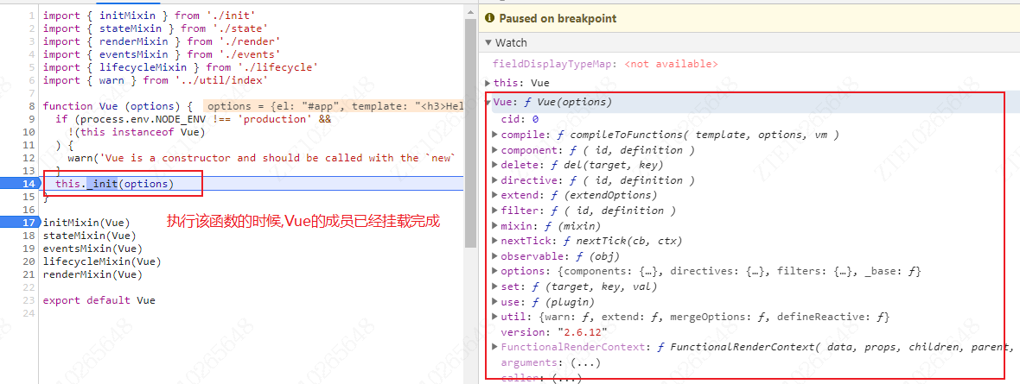Viewport: 1020px width, 384px height.
Task: Expand the observable function property
Action: click(495, 256)
